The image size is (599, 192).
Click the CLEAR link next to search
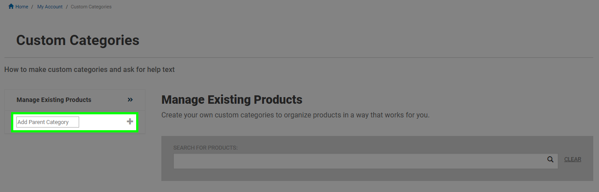(x=572, y=159)
